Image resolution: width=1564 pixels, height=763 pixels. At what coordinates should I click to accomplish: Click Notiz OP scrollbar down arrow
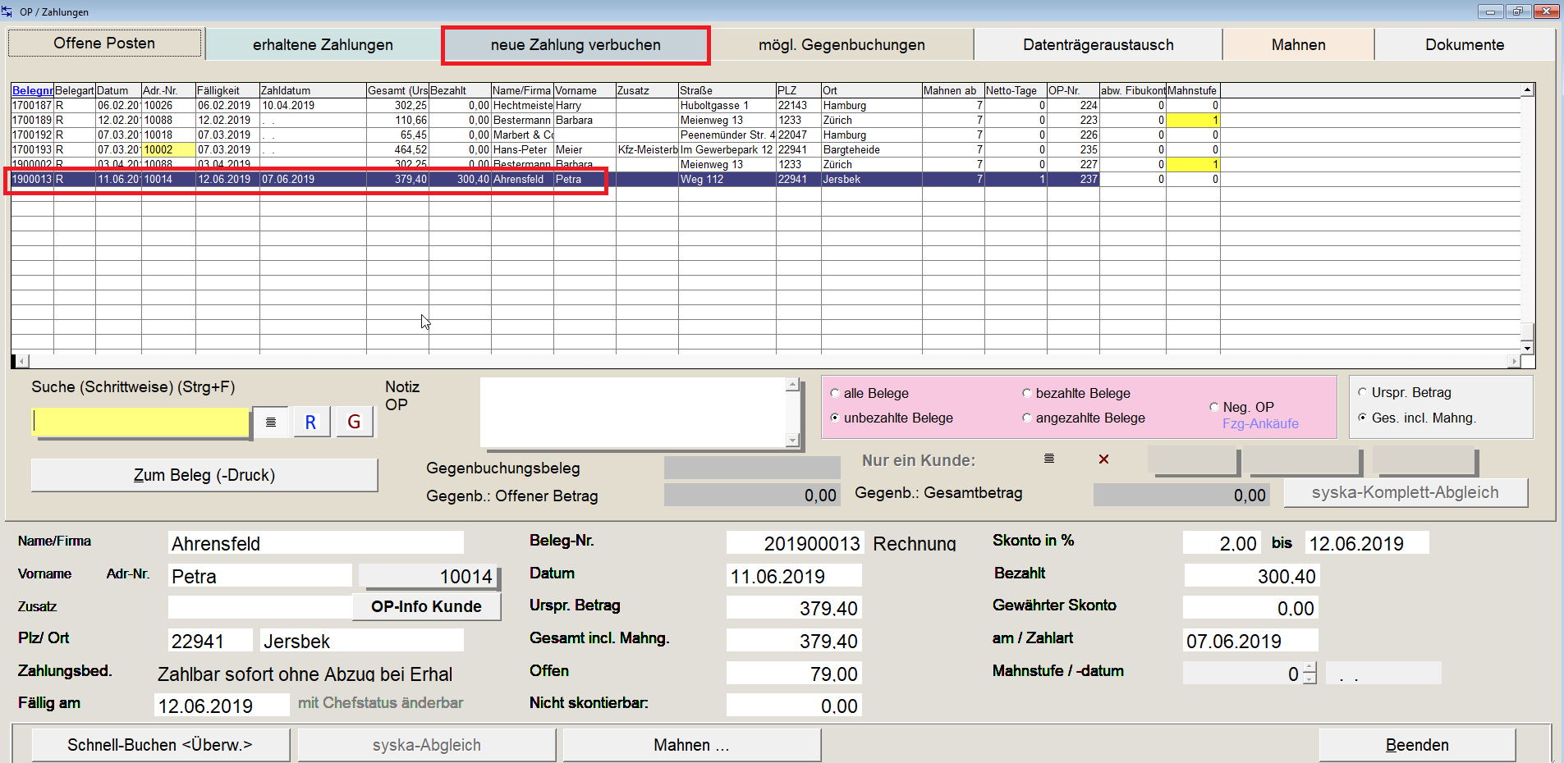pyautogui.click(x=792, y=441)
